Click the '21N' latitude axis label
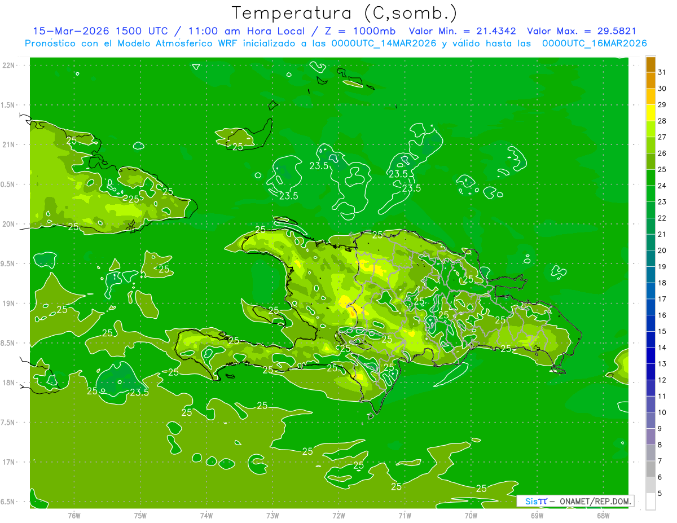The image size is (677, 523). coord(8,145)
